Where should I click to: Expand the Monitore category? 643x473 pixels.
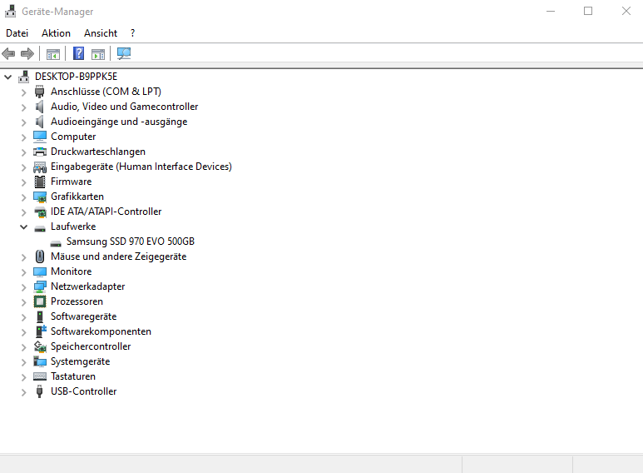click(24, 271)
